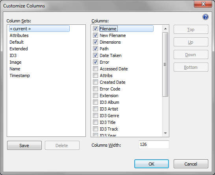Image resolution: width=215 pixels, height=175 pixels.
Task: Click the blue help question mark icon
Action: coord(206,17)
